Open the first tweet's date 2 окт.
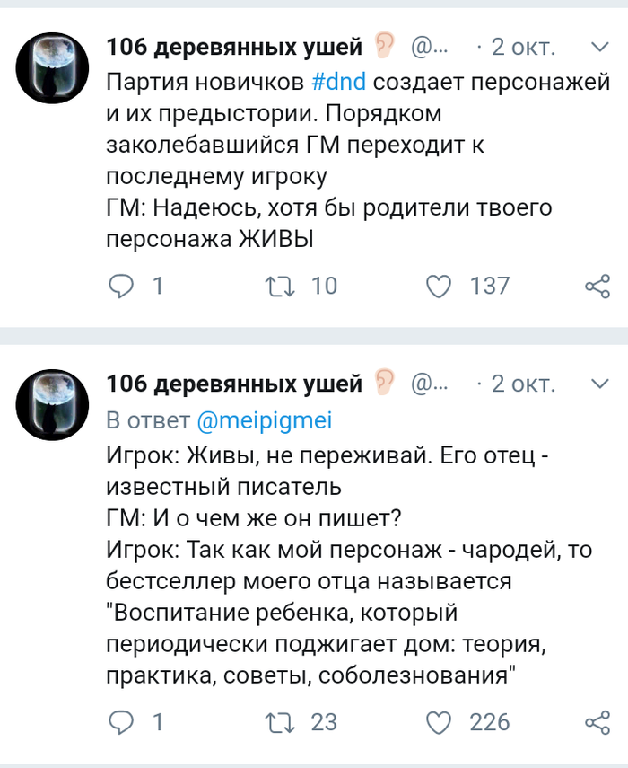This screenshot has width=628, height=768. [523, 47]
